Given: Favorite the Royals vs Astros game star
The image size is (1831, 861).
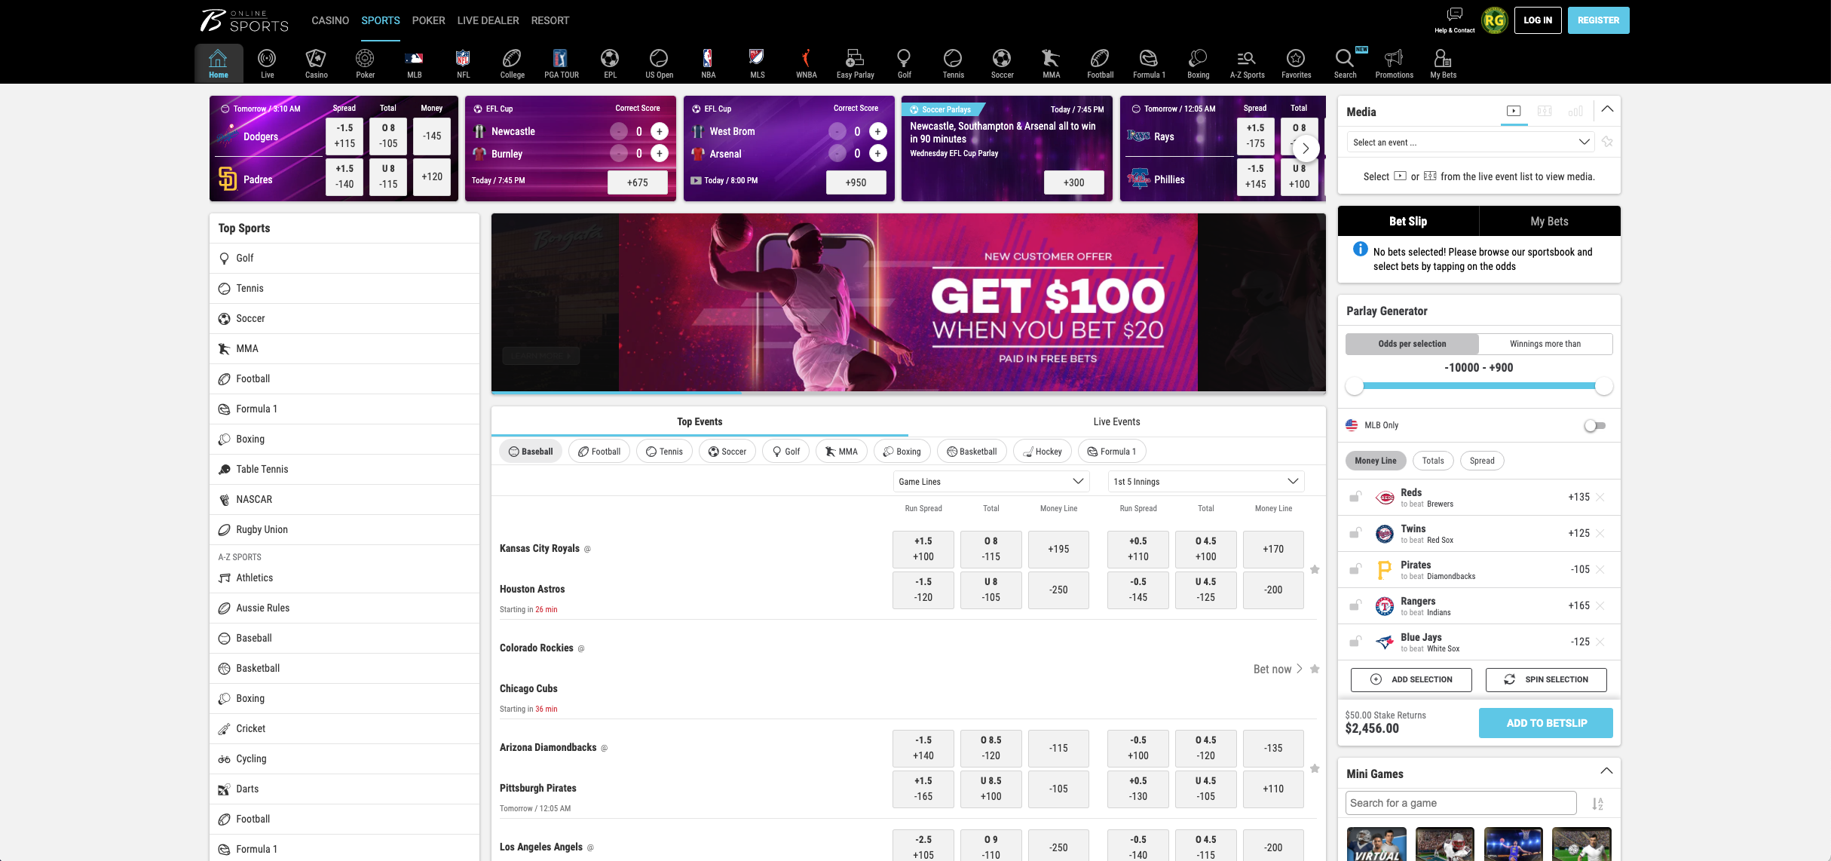Looking at the screenshot, I should pyautogui.click(x=1314, y=569).
